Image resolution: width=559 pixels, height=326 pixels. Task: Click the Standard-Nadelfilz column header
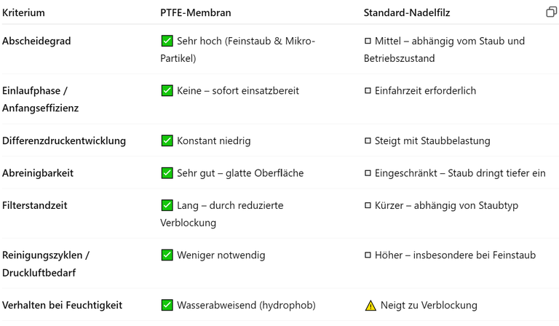[x=407, y=13]
